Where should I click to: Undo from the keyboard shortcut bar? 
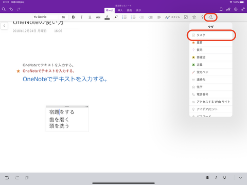(x=7, y=178)
